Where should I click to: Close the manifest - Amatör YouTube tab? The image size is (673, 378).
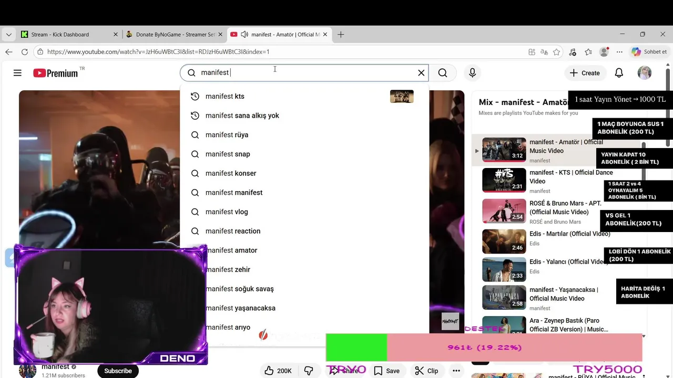point(325,35)
